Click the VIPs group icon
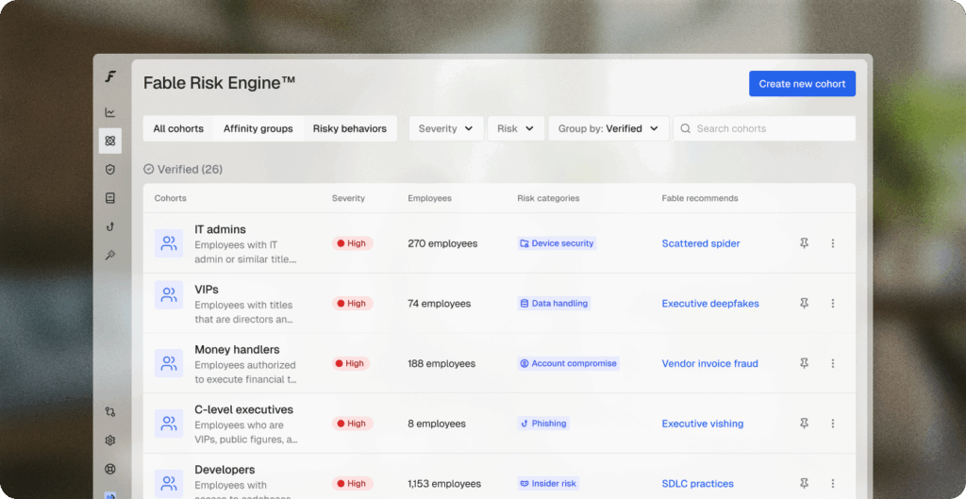Screen dimensions: 966x499 tap(169, 294)
